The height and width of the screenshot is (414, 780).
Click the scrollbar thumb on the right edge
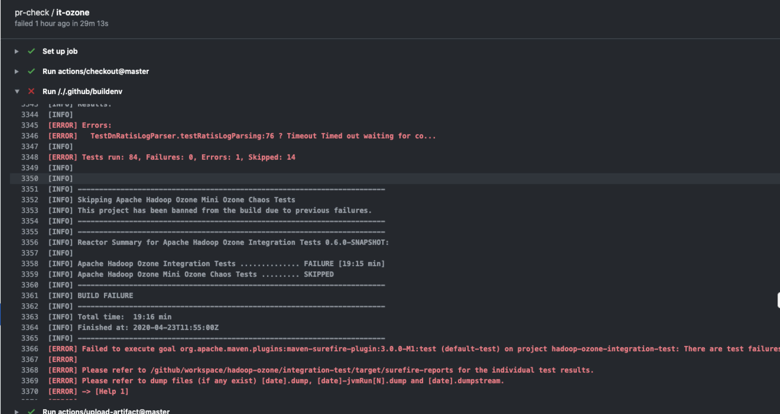pyautogui.click(x=778, y=300)
